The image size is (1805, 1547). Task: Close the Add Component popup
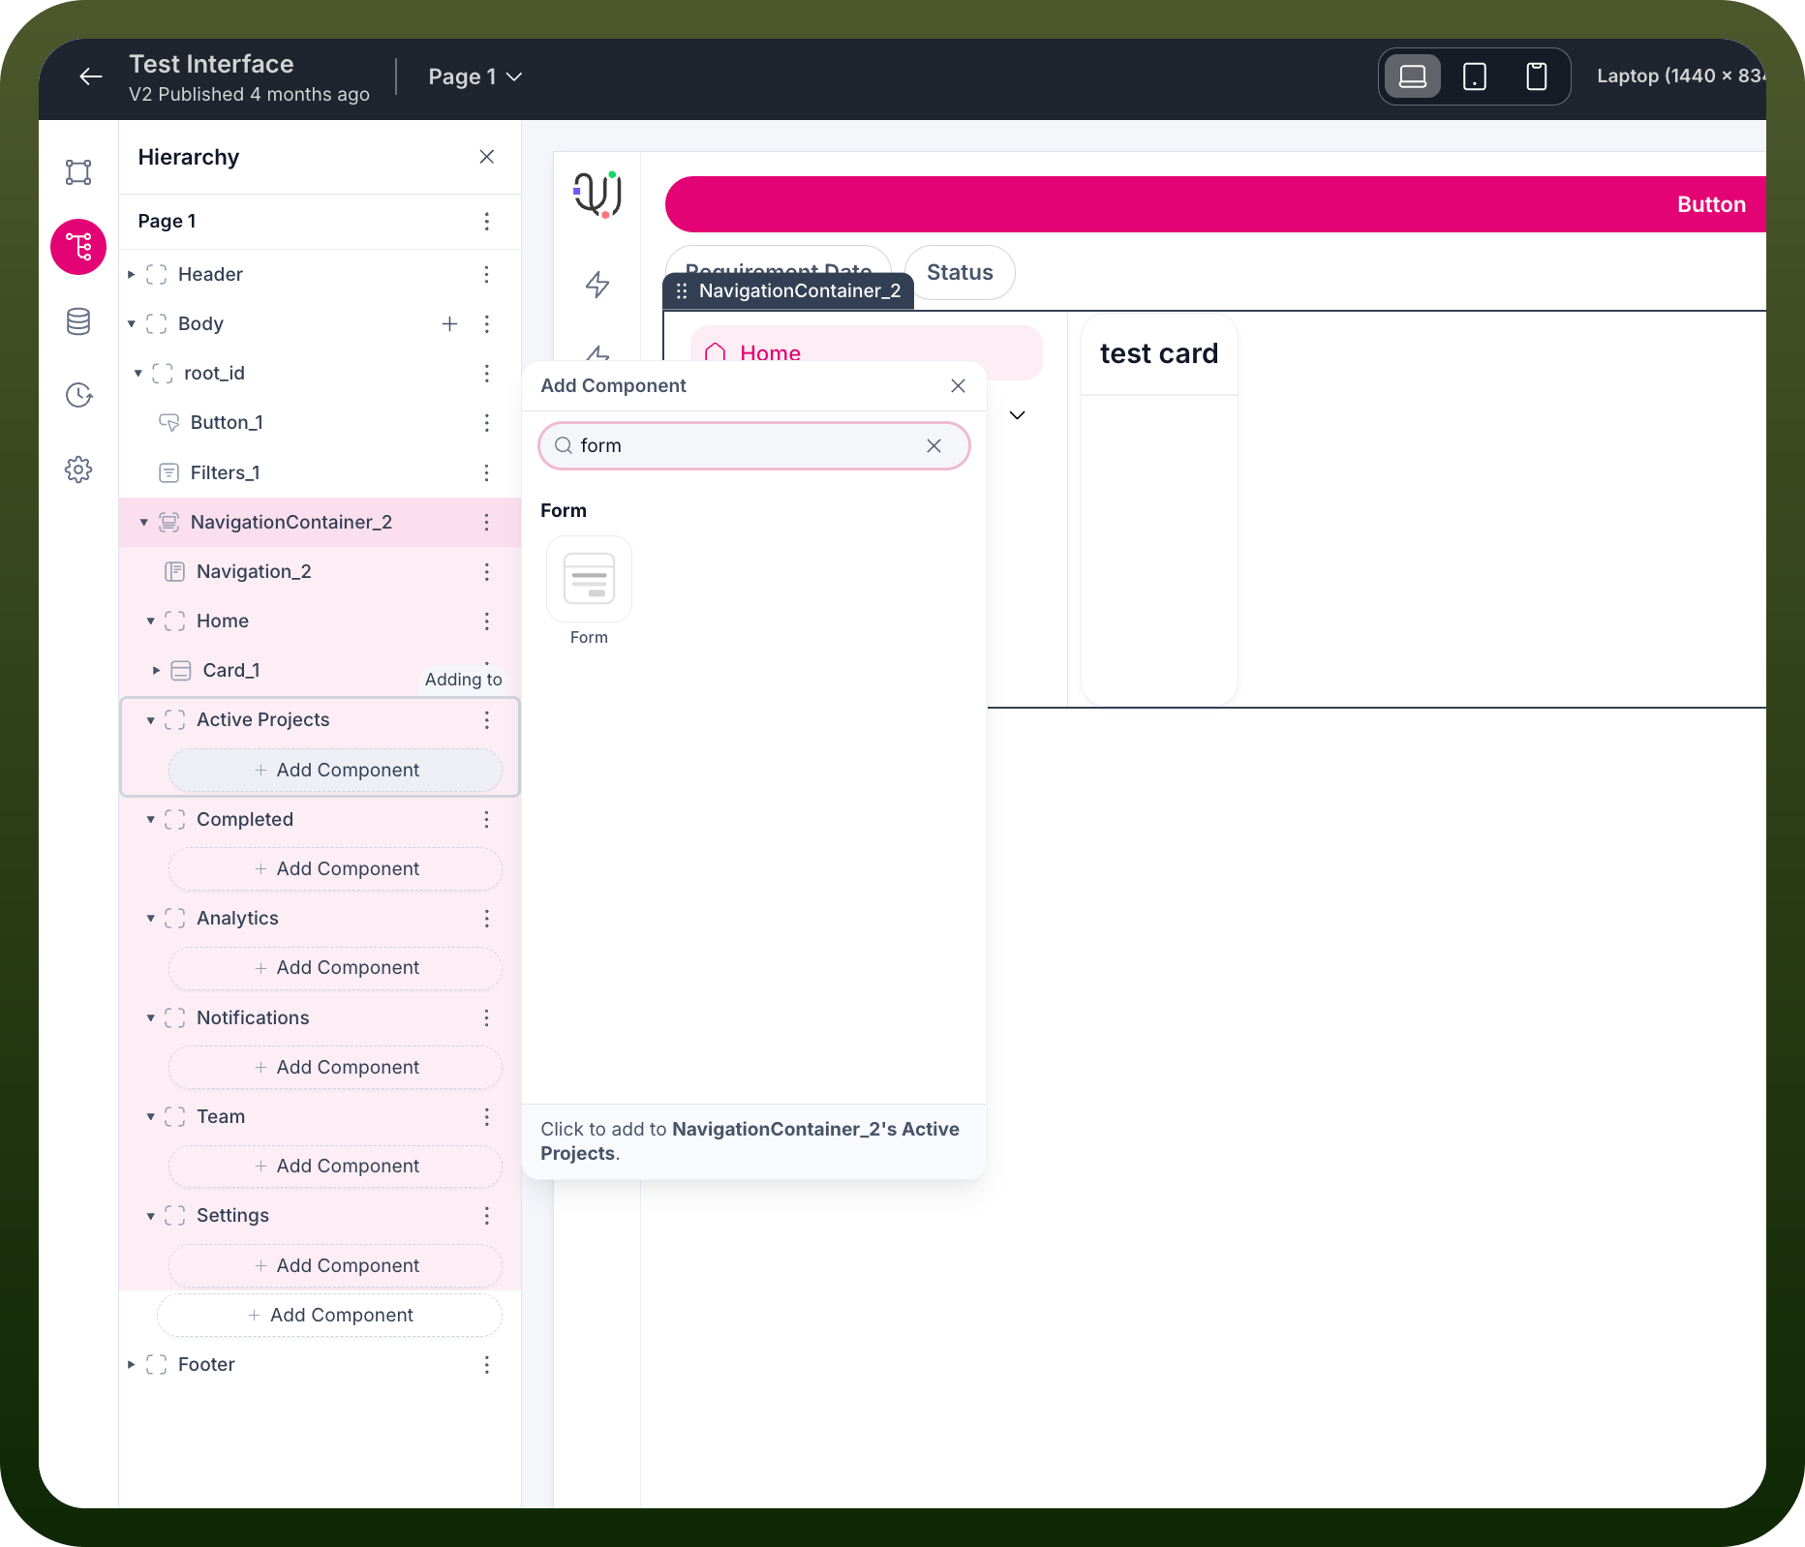tap(959, 385)
